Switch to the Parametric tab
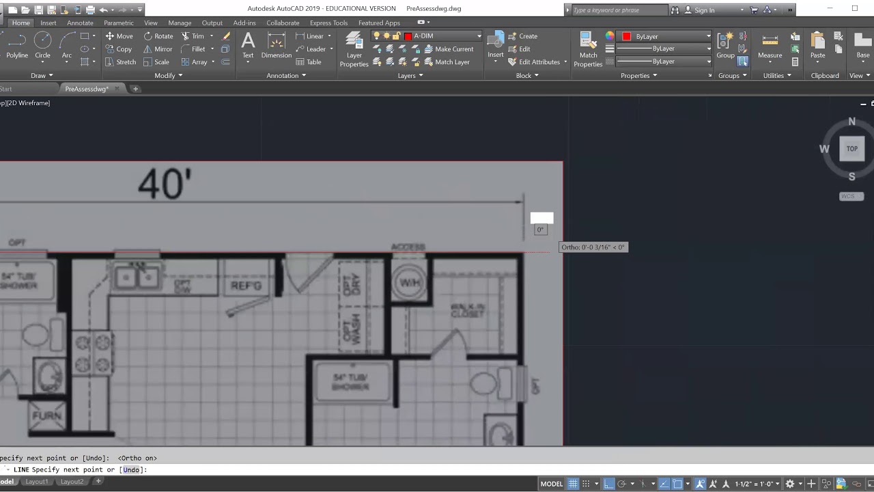874x492 pixels. coord(119,23)
